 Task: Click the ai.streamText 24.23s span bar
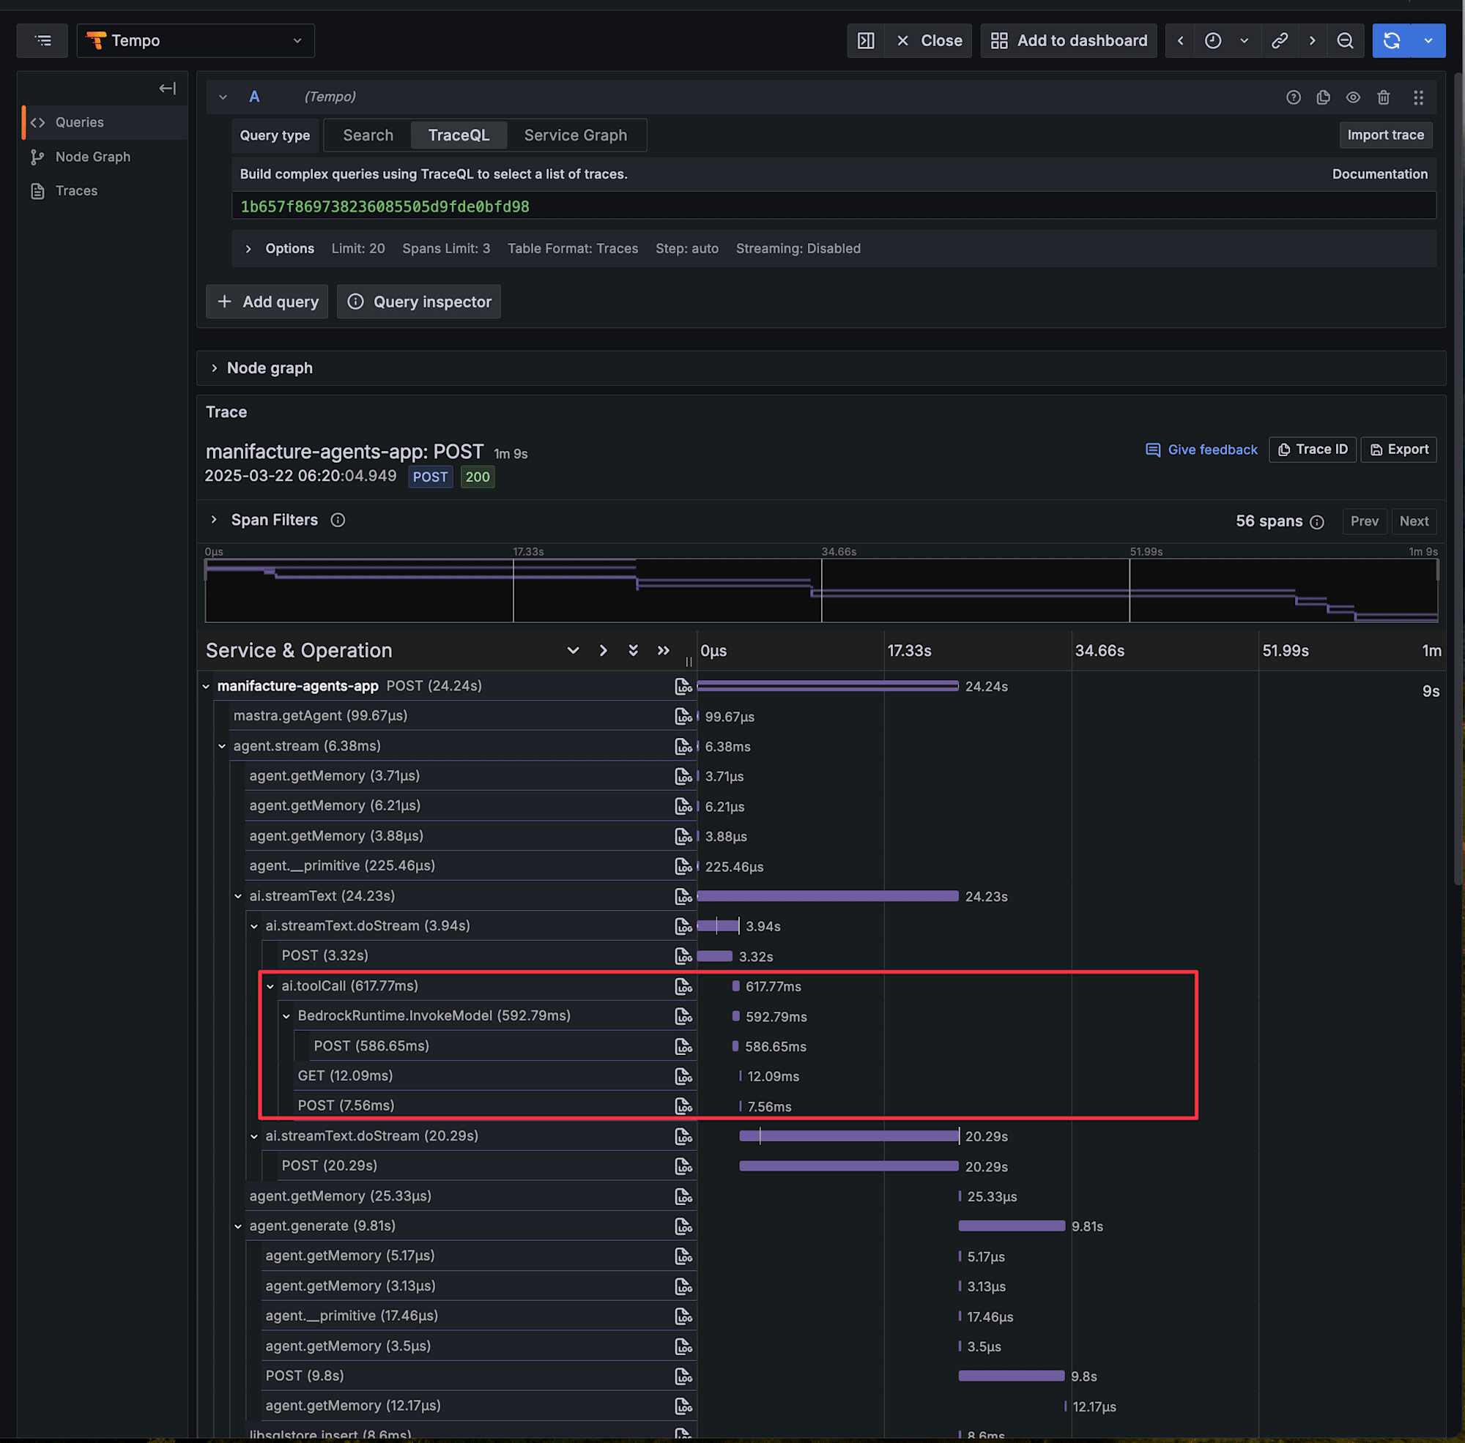(828, 896)
